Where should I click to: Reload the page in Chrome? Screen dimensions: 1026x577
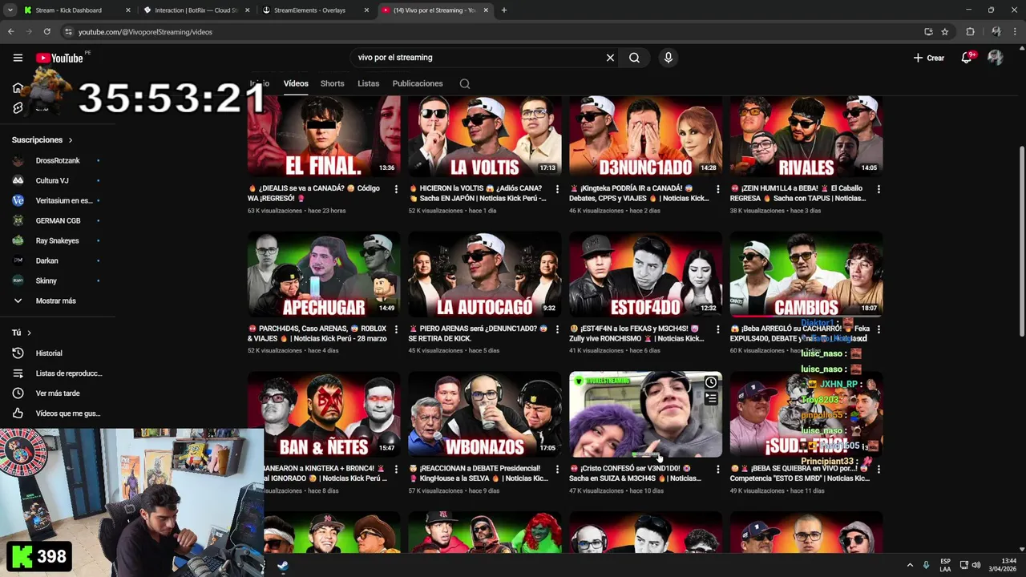[x=47, y=32]
